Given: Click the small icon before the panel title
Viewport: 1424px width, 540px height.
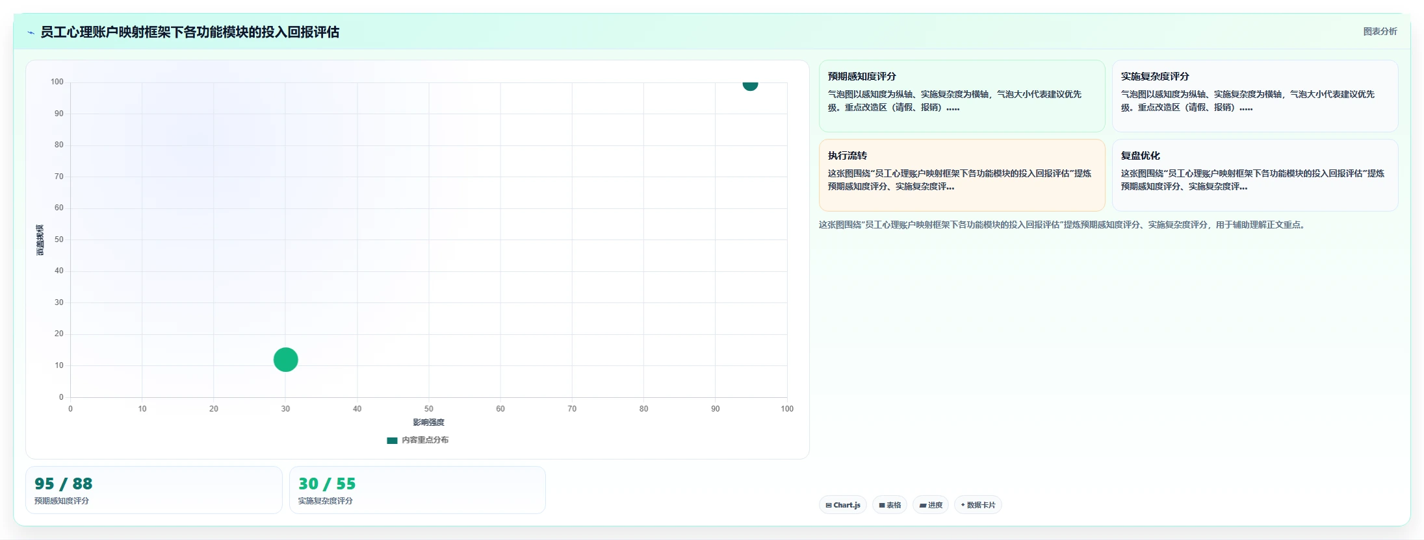Looking at the screenshot, I should 31,32.
